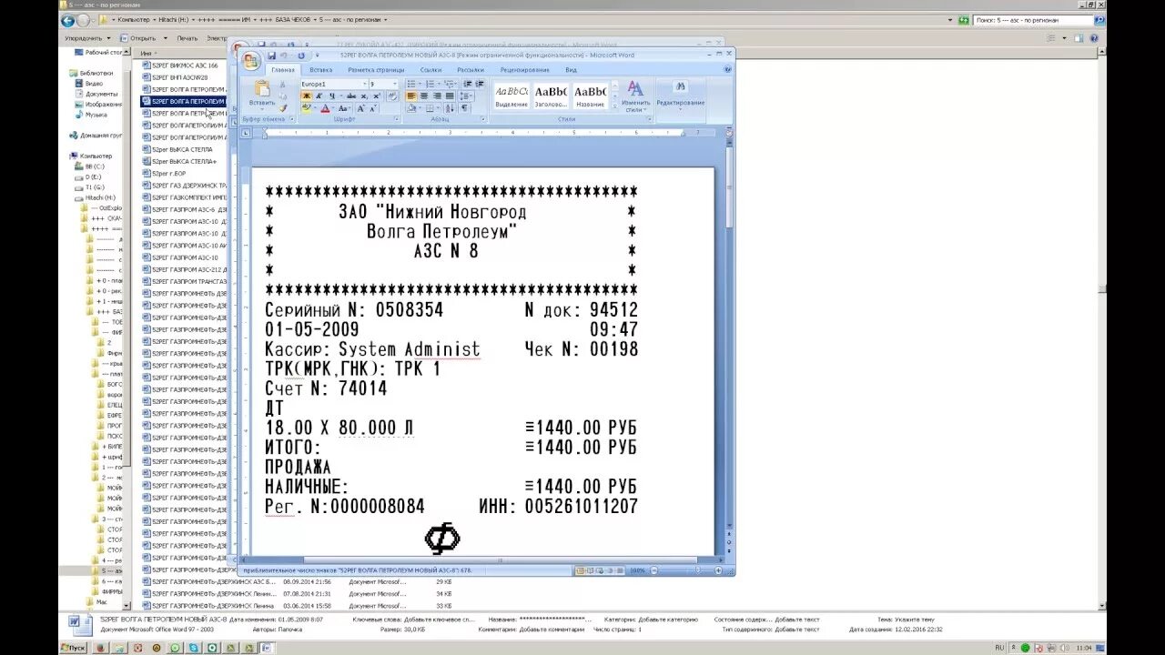This screenshot has width=1165, height=655.
Task: Switch to the Ссылки tab
Action: point(431,69)
